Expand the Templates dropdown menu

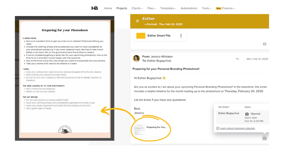[168, 8]
